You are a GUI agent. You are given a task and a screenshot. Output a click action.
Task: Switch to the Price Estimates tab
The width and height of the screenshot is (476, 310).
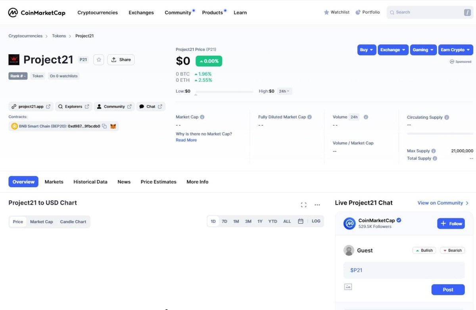159,182
